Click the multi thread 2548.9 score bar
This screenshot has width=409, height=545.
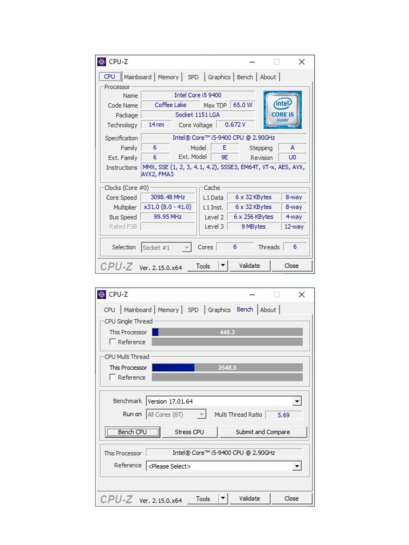pos(227,368)
